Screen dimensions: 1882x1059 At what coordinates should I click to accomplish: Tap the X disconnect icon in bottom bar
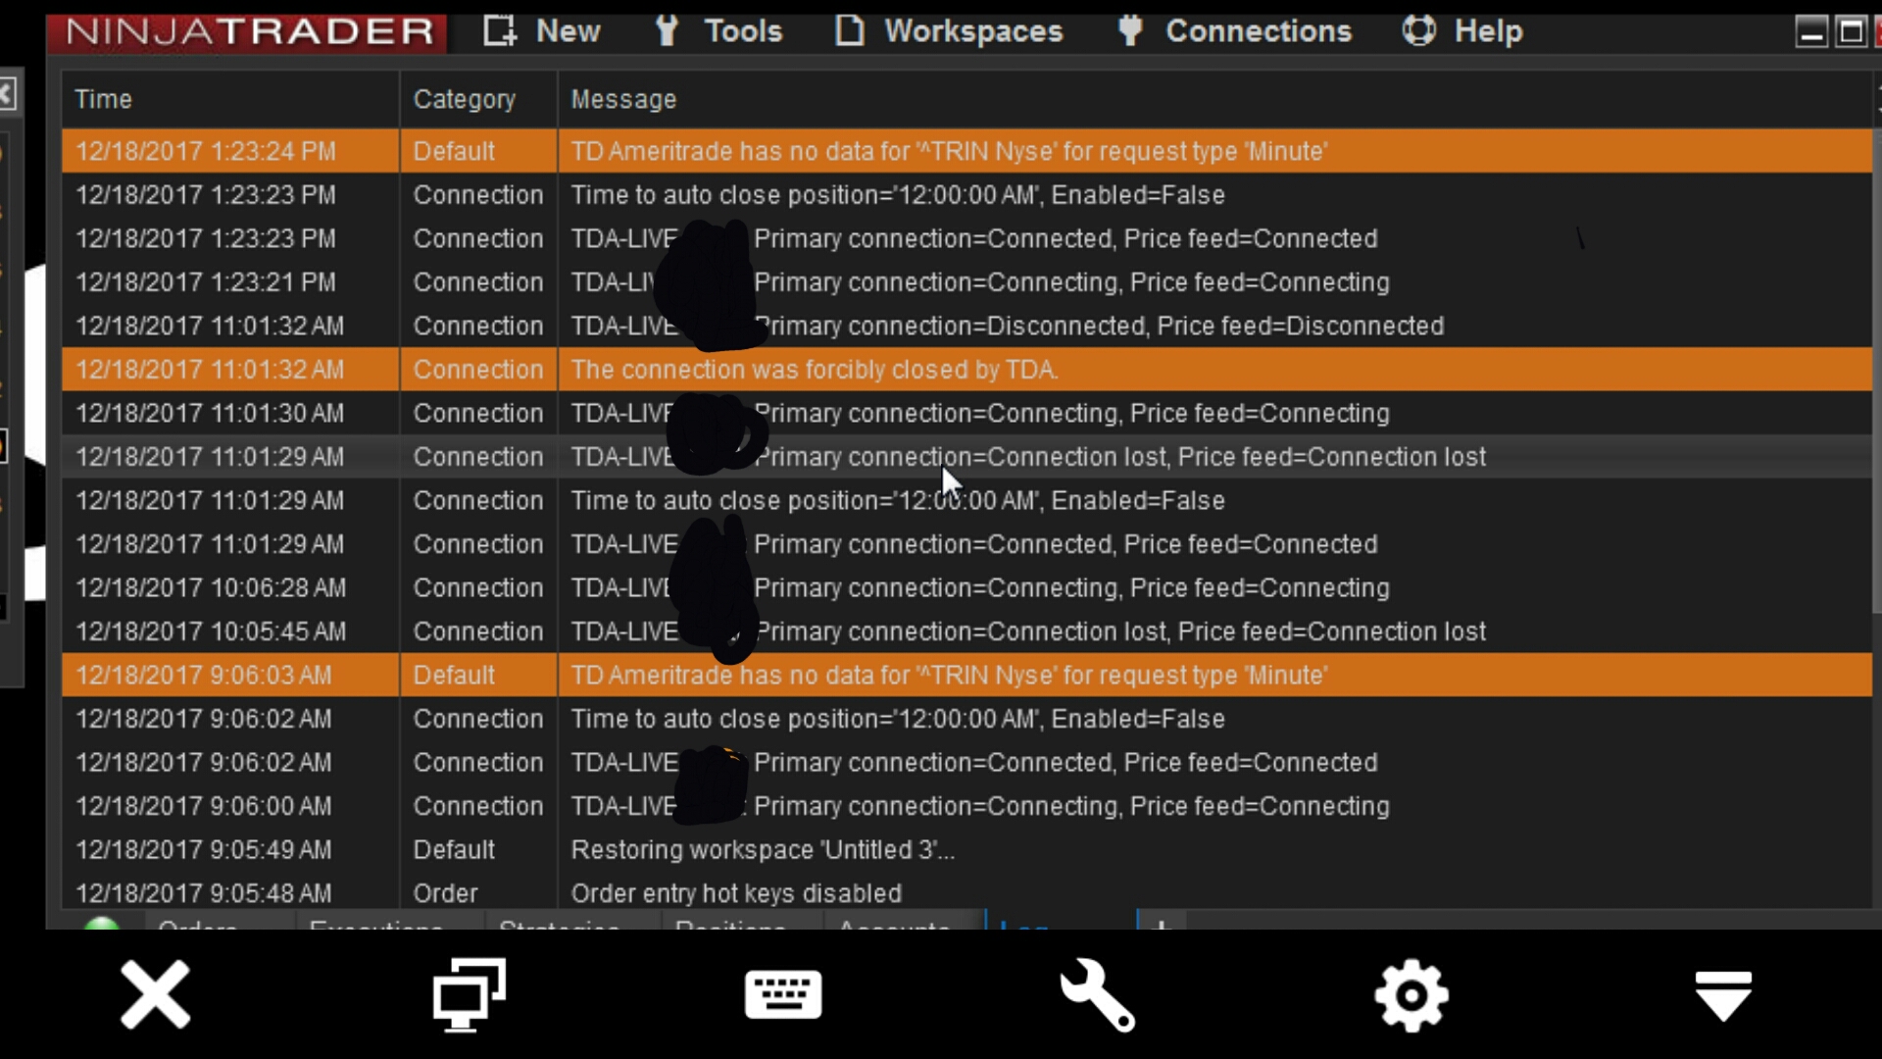pos(155,994)
